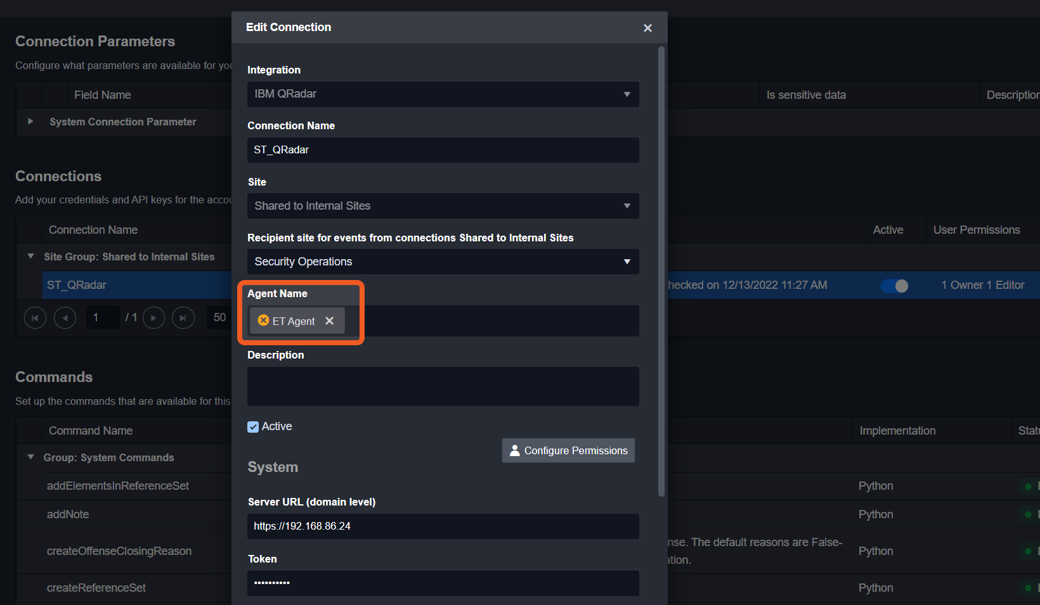Image resolution: width=1040 pixels, height=605 pixels.
Task: Click the Connection Name input field
Action: [x=443, y=150]
